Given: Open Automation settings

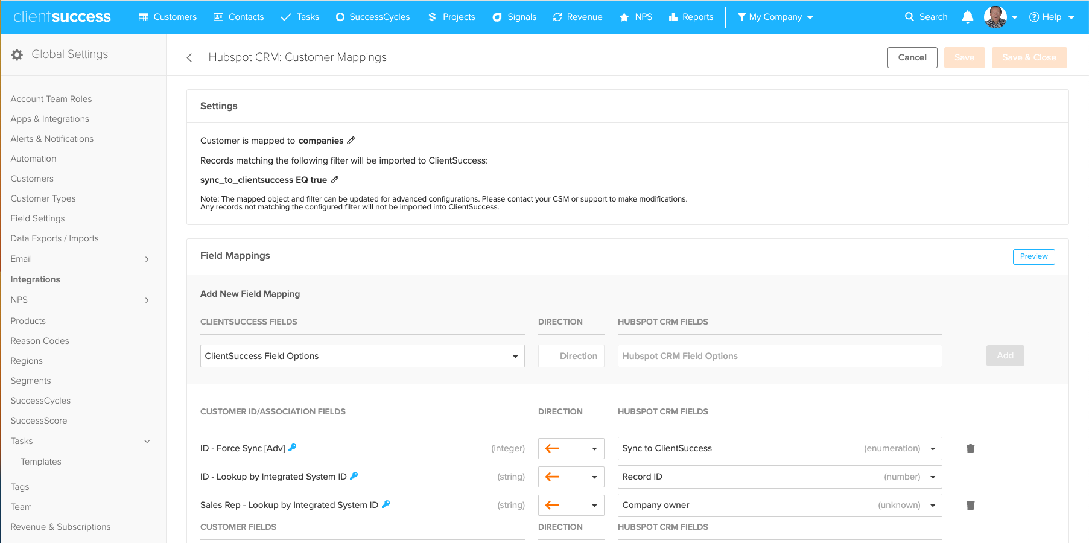Looking at the screenshot, I should [33, 159].
